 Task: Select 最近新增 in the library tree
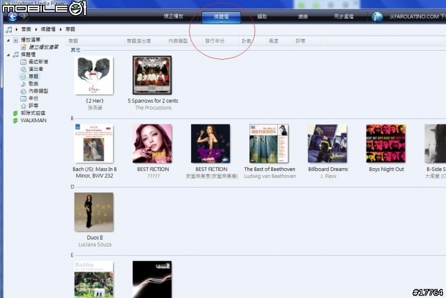click(38, 62)
